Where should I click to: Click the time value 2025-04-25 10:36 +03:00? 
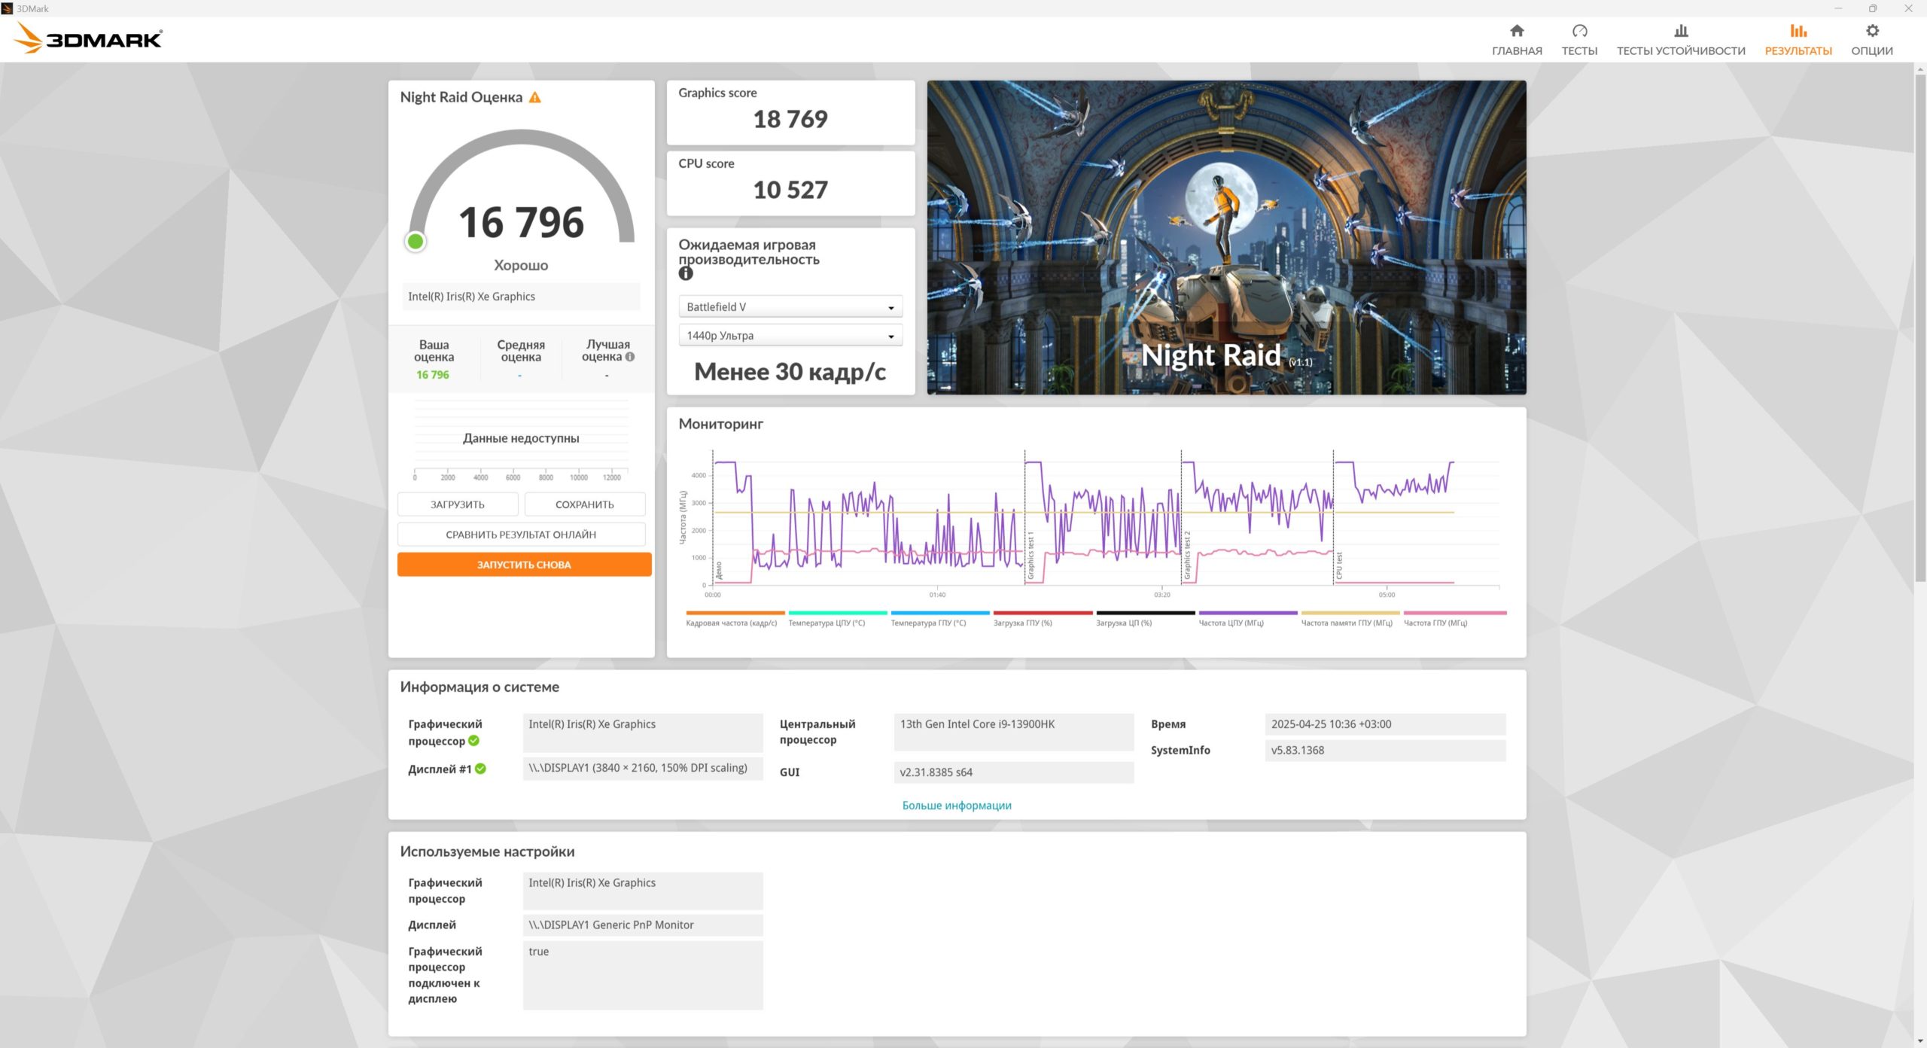(1385, 724)
